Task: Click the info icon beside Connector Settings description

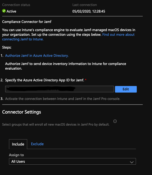Action: coord(115,121)
